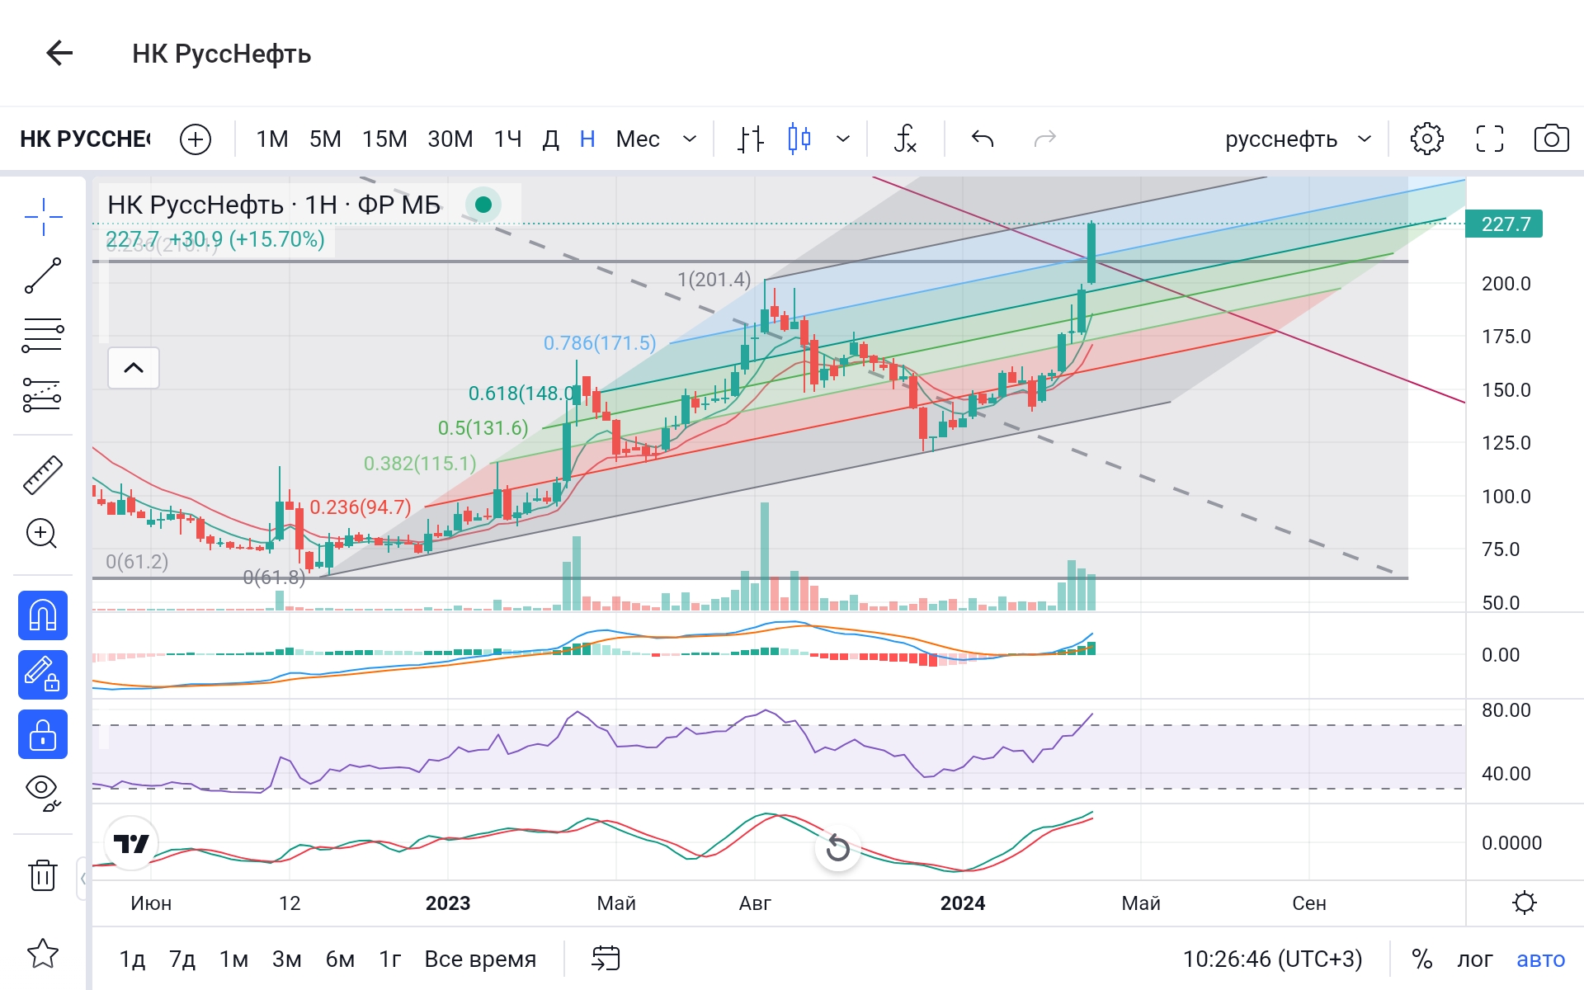The width and height of the screenshot is (1584, 990).
Task: Set range to 1д
Action: [x=132, y=959]
